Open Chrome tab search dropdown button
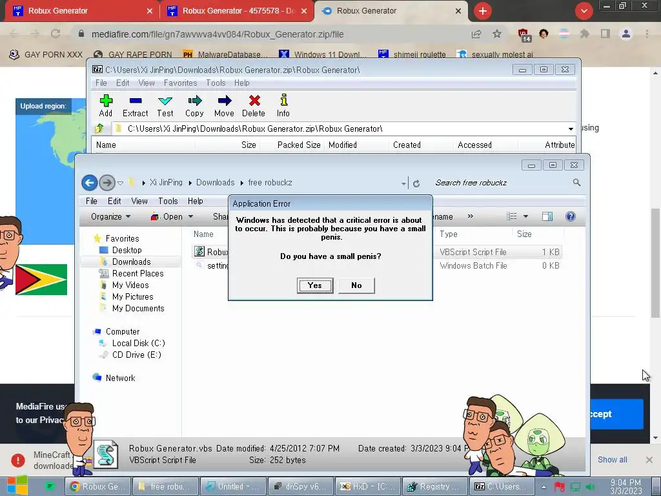Screen dimensions: 661x496 pyautogui.click(x=584, y=11)
